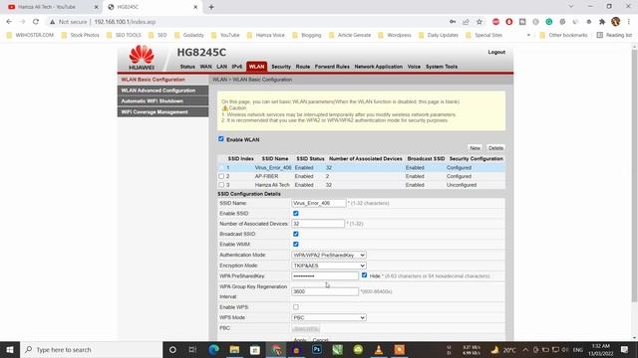Open the tab search chevron
Image resolution: width=638 pixels, height=358 pixels.
[571, 7]
